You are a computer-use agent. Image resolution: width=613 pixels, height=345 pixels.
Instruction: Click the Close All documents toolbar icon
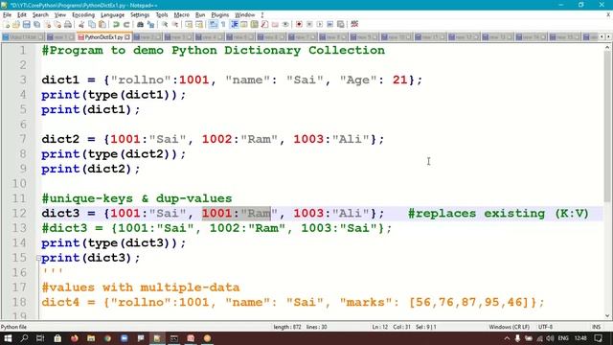[x=57, y=24]
